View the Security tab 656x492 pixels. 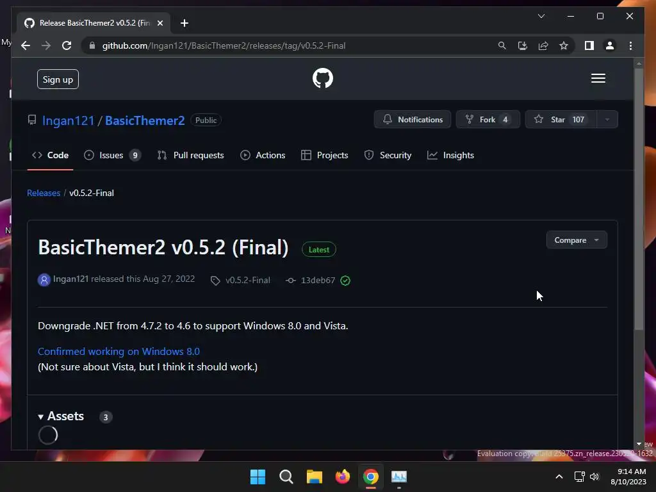point(388,155)
